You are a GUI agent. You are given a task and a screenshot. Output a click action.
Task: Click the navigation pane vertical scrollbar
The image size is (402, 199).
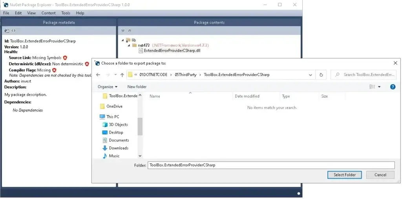click(140, 125)
